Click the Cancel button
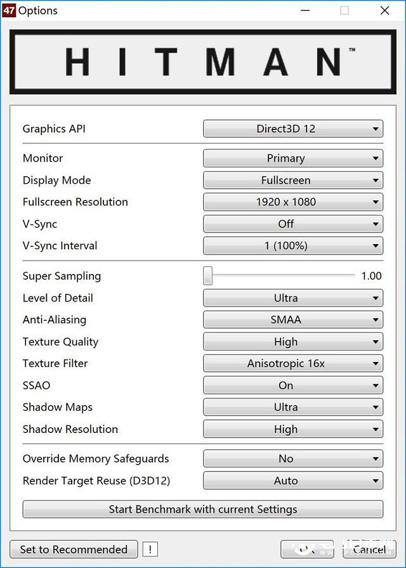This screenshot has height=568, width=406. (369, 549)
